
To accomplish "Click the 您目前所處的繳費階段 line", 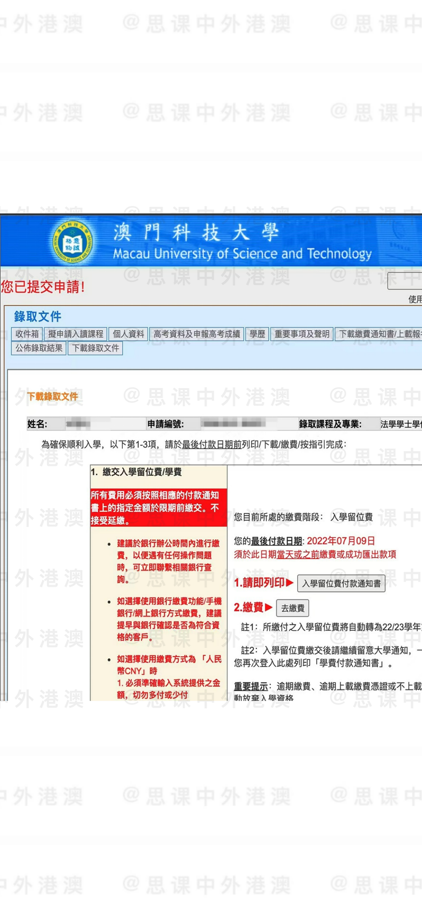I will tap(303, 517).
